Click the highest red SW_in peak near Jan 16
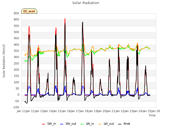The width and height of the screenshot is (172, 129). tap(65, 19)
